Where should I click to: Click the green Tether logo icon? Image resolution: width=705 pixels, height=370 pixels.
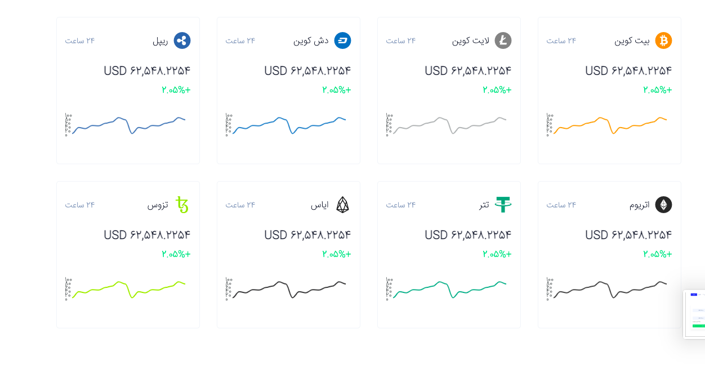pyautogui.click(x=503, y=205)
